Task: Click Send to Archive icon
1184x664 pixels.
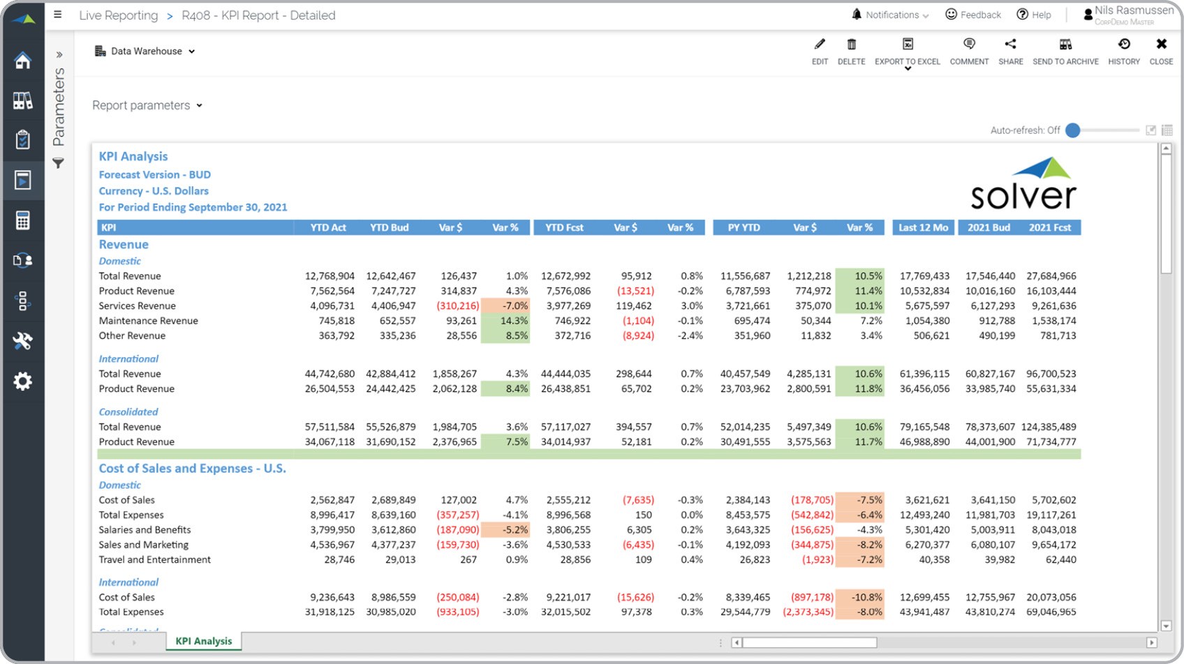Action: pos(1065,45)
